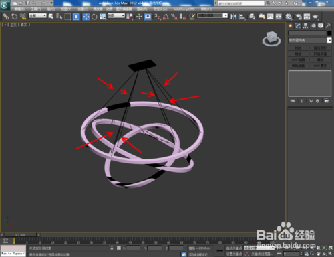The image size is (334, 257).
Task: Click the help search input field
Action: (240, 3)
